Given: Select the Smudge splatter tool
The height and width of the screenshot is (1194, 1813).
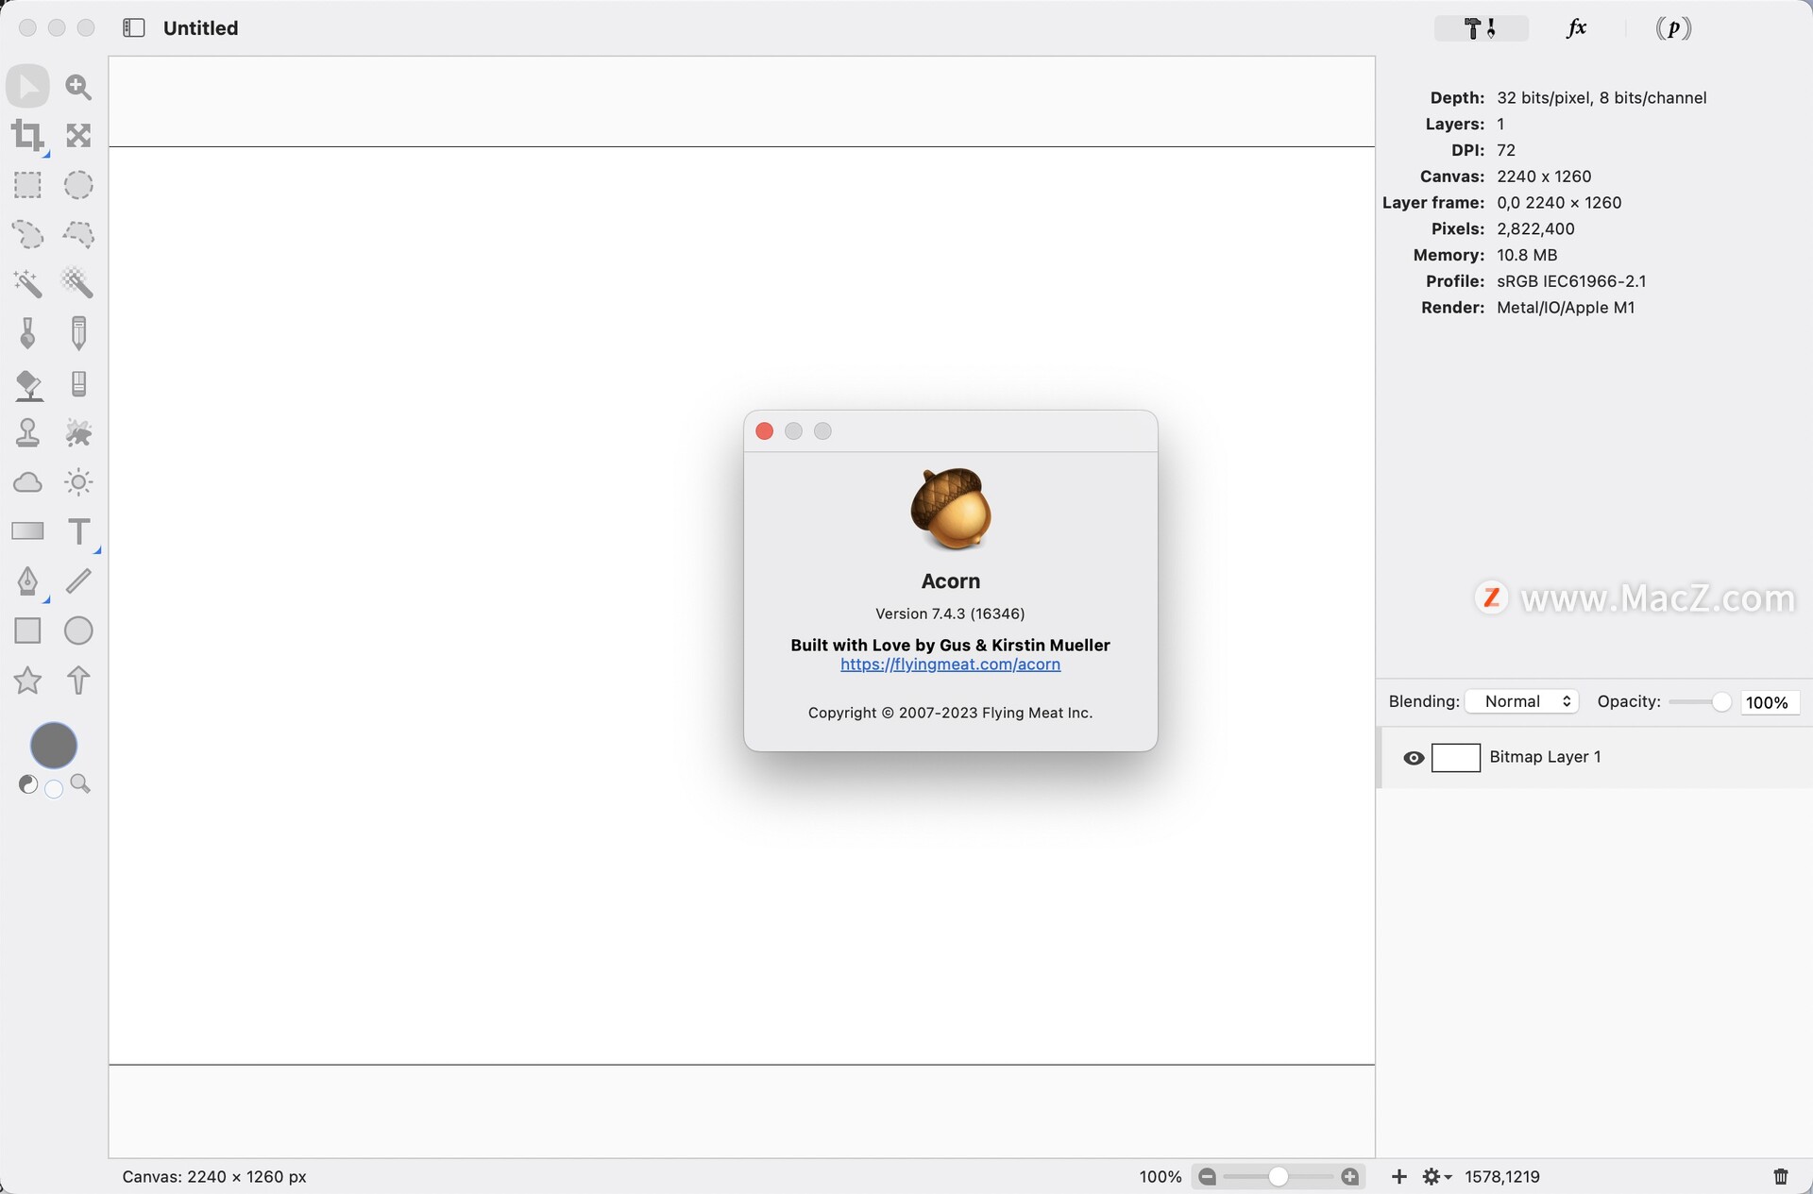Looking at the screenshot, I should (x=78, y=433).
